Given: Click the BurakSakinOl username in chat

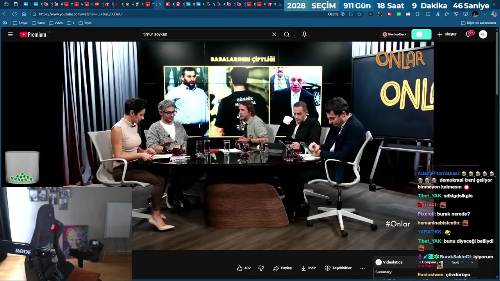Looking at the screenshot, I should 455,257.
